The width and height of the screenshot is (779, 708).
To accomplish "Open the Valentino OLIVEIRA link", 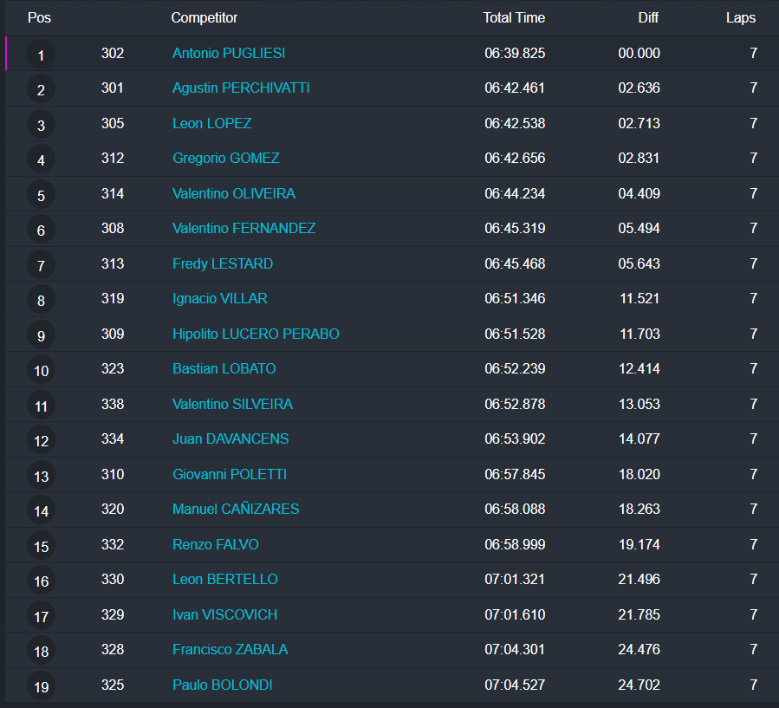I will click(x=233, y=193).
